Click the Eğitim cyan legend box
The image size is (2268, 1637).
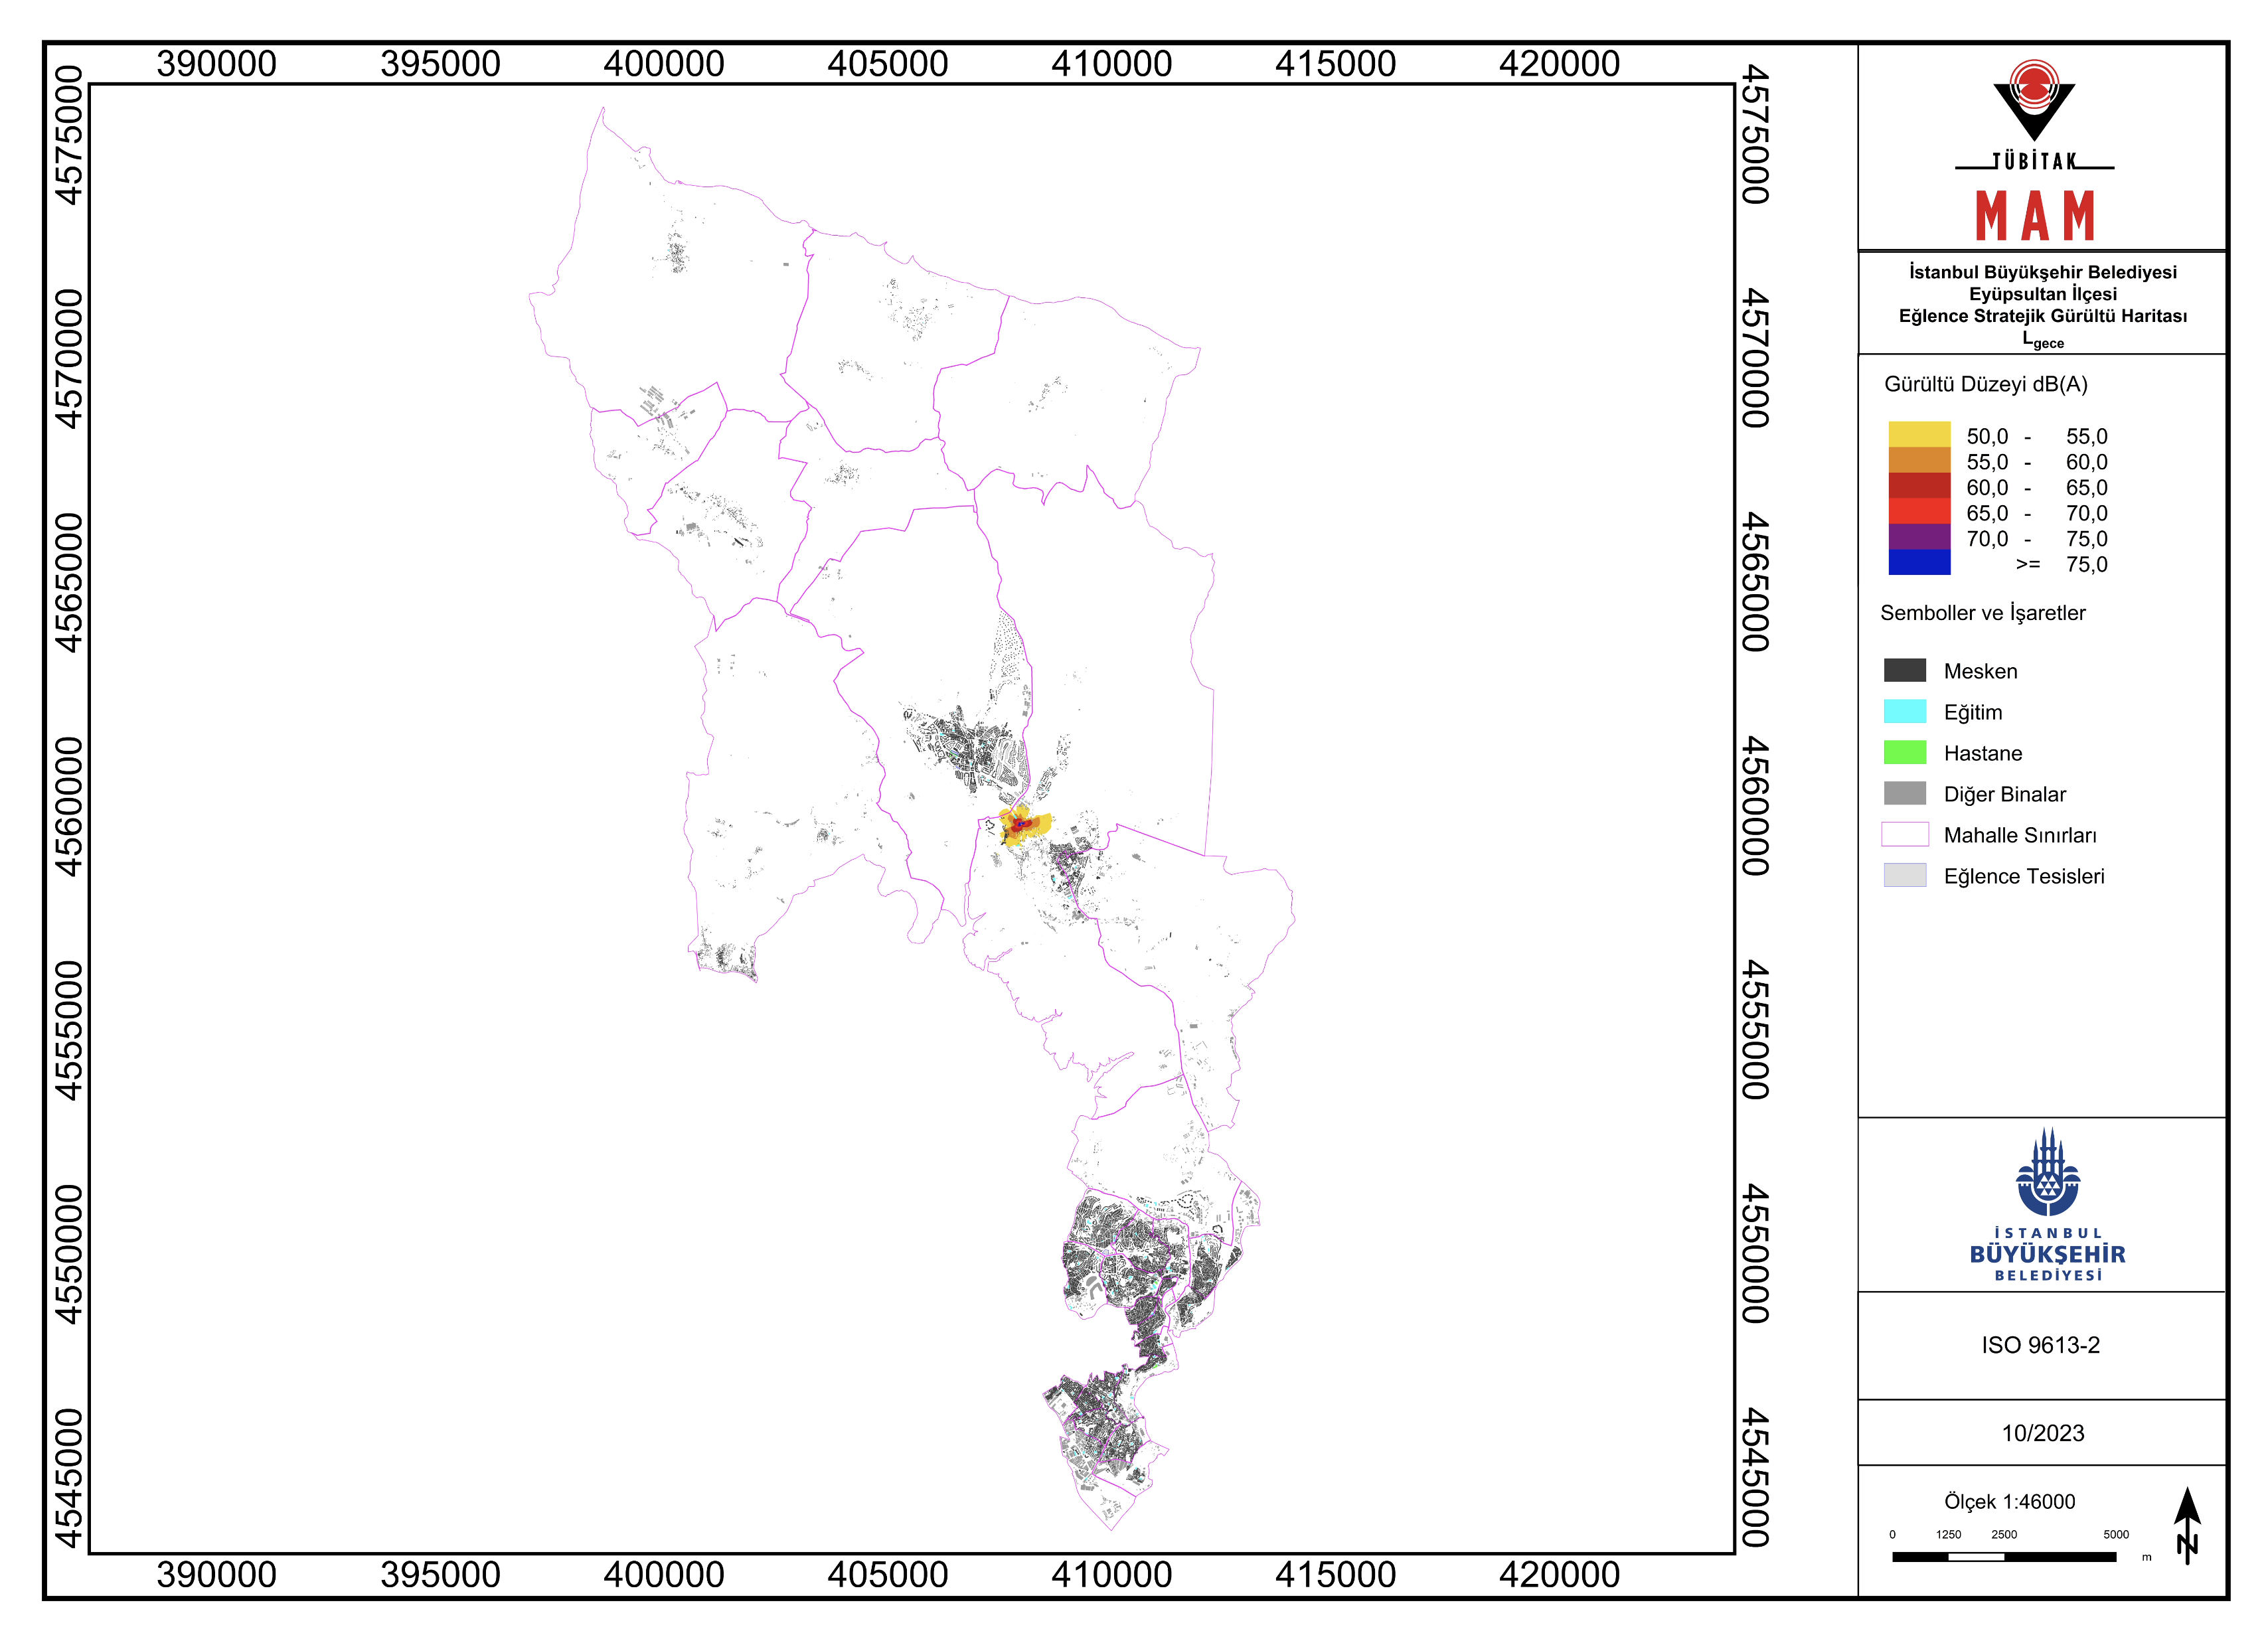click(1904, 711)
